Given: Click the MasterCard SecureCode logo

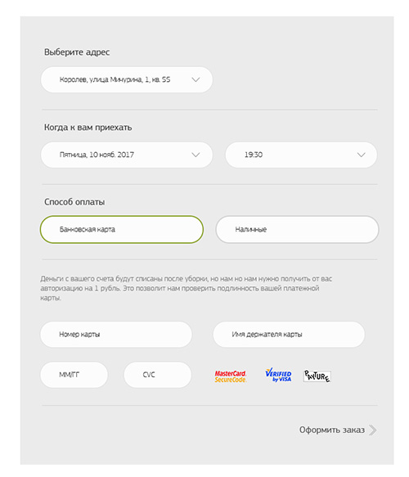Looking at the screenshot, I should [231, 376].
